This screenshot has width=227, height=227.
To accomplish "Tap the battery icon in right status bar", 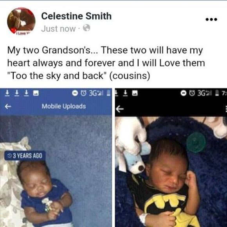I will click(217, 94).
